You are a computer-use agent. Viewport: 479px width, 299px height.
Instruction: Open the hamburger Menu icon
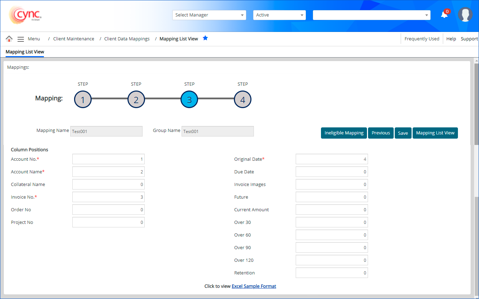click(x=21, y=39)
